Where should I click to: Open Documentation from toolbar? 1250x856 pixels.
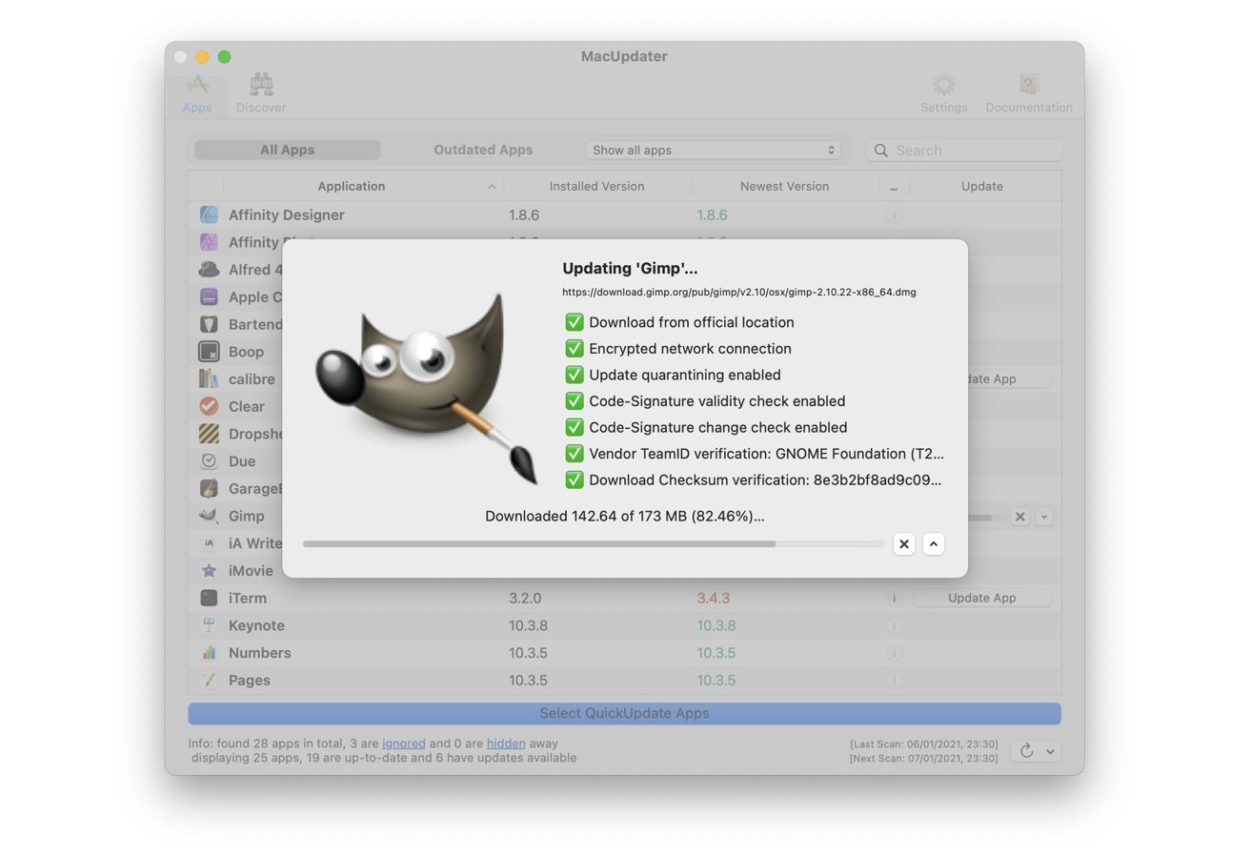pos(1029,95)
